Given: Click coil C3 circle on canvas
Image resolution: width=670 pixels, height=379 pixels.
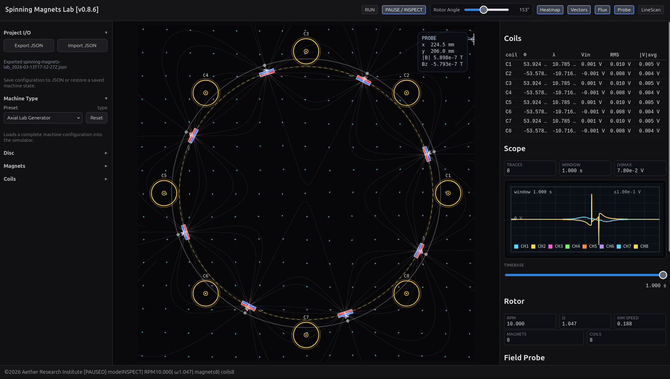Looking at the screenshot, I should (x=306, y=51).
